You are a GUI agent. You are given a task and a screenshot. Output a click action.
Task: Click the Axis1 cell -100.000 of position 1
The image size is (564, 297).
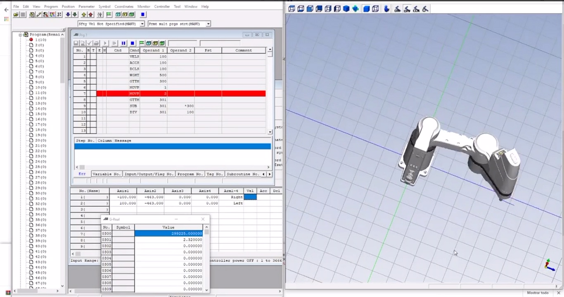coord(123,197)
